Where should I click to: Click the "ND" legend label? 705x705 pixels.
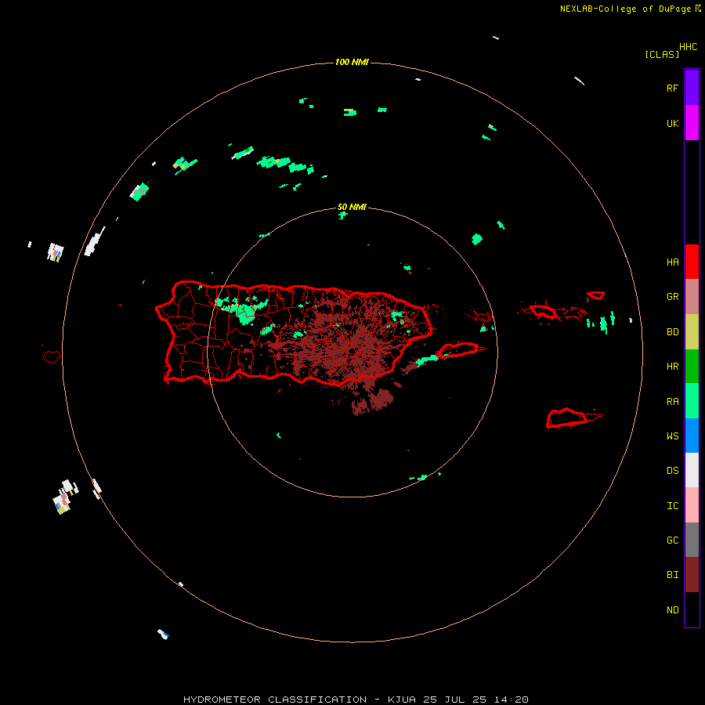(x=673, y=610)
